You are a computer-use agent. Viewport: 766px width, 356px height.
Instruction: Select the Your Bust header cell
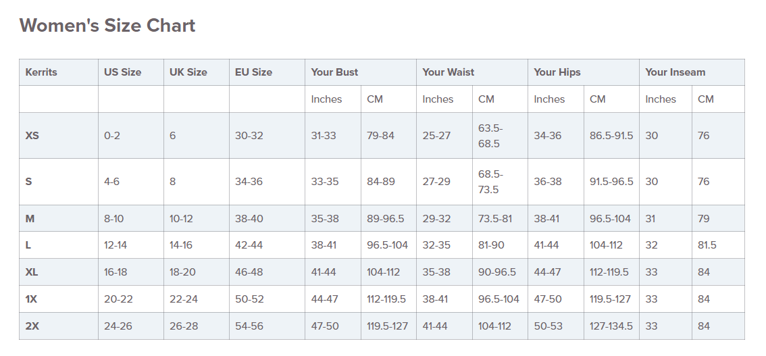click(x=334, y=72)
